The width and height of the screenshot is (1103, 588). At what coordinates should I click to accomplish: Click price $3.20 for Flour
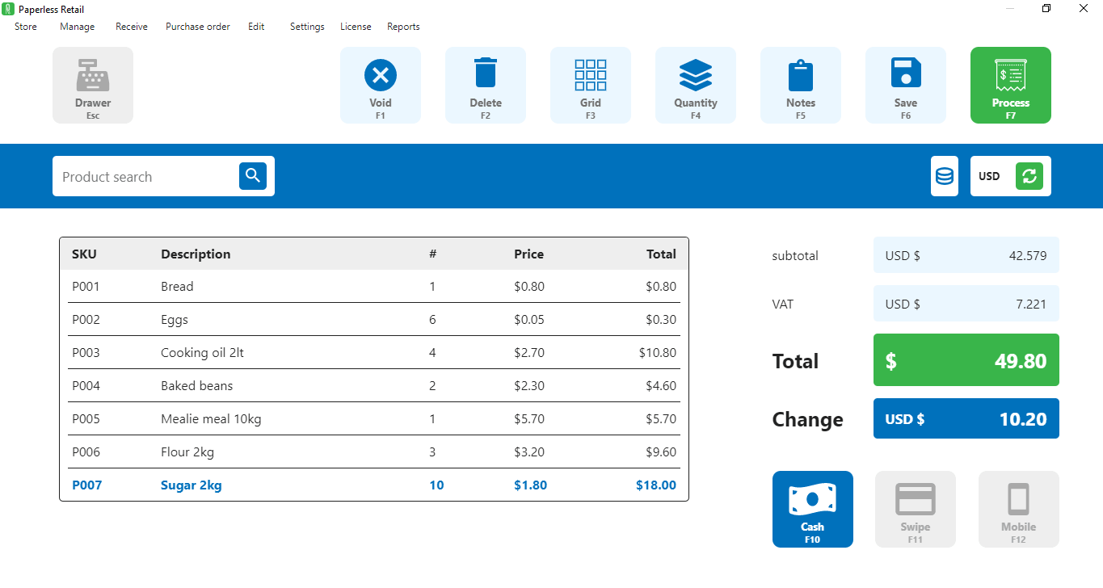[529, 451]
